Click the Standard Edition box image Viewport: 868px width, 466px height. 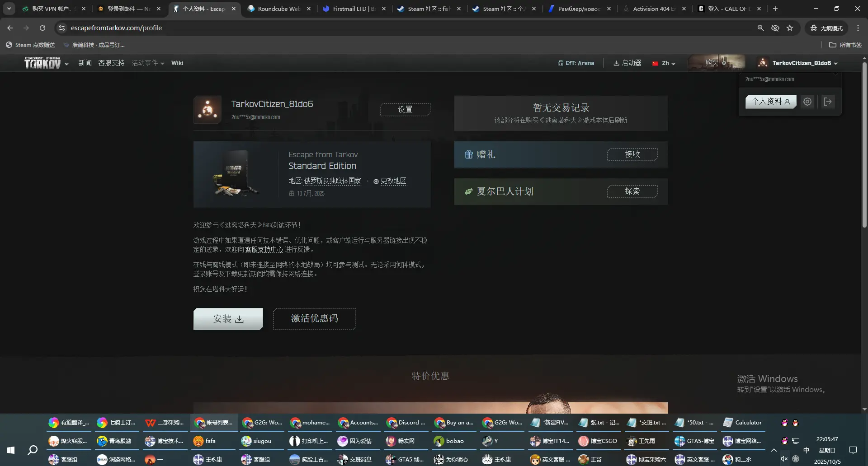tap(236, 174)
